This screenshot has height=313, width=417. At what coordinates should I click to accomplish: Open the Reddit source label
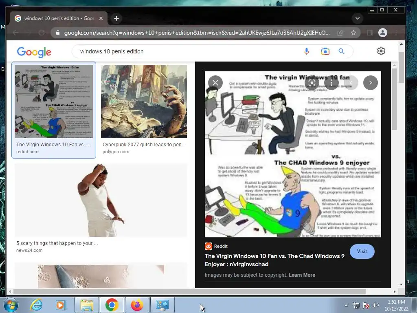click(x=216, y=246)
